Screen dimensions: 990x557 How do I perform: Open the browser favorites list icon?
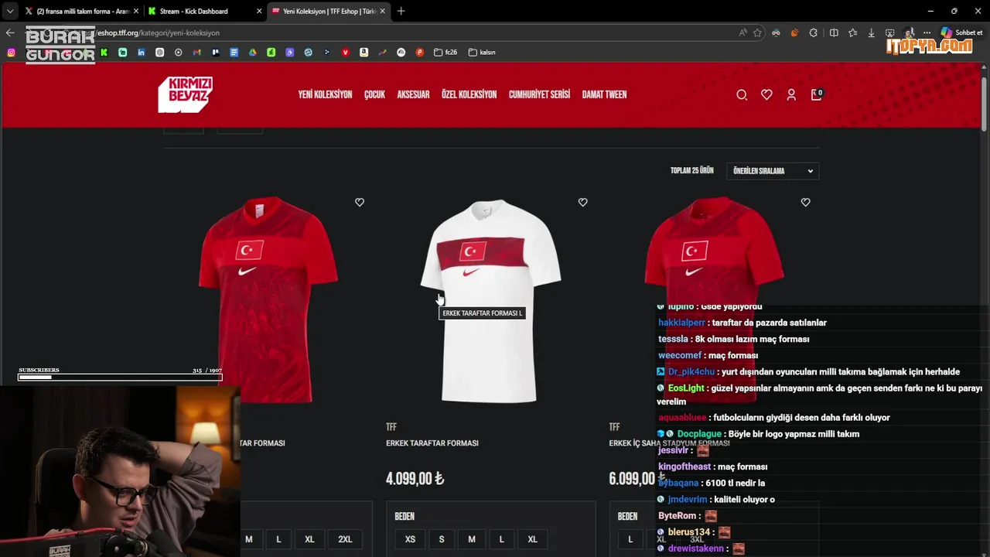[x=852, y=32]
